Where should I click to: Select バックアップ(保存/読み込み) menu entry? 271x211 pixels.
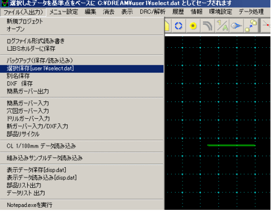pyautogui.click(x=81, y=61)
